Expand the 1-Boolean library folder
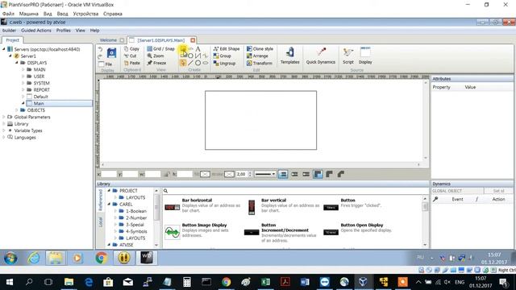Image resolution: width=516 pixels, height=290 pixels. pyautogui.click(x=115, y=211)
